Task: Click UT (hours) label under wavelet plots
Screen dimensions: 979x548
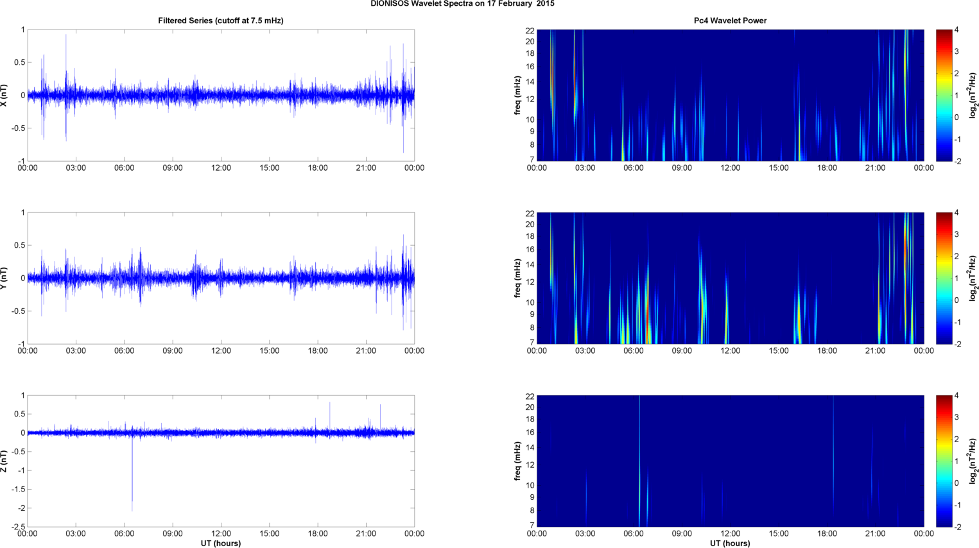Action: pos(730,544)
